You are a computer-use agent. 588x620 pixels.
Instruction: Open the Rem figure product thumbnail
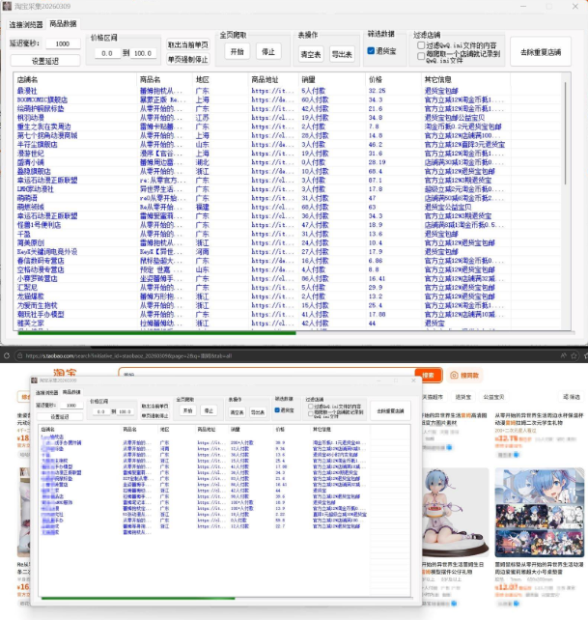click(456, 513)
